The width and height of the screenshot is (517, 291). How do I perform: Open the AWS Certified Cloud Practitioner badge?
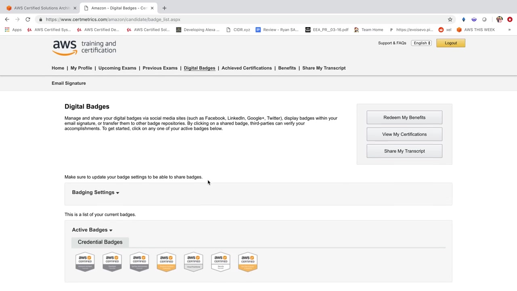pyautogui.click(x=193, y=262)
